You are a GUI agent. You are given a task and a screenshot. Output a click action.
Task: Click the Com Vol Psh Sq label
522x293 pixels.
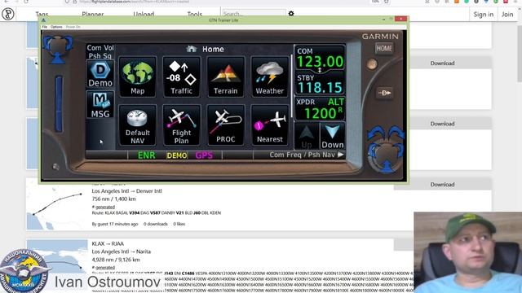pos(100,52)
